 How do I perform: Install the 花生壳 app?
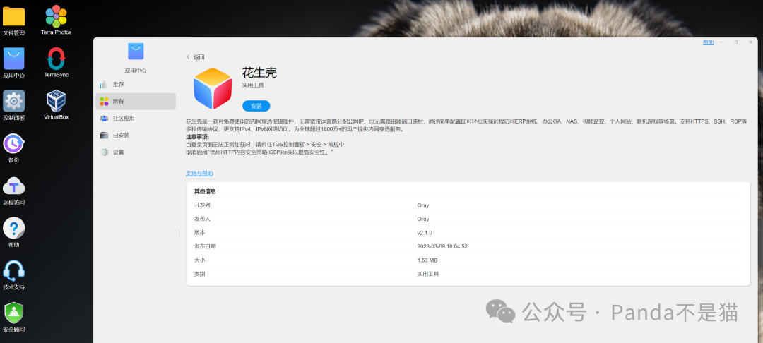[256, 106]
